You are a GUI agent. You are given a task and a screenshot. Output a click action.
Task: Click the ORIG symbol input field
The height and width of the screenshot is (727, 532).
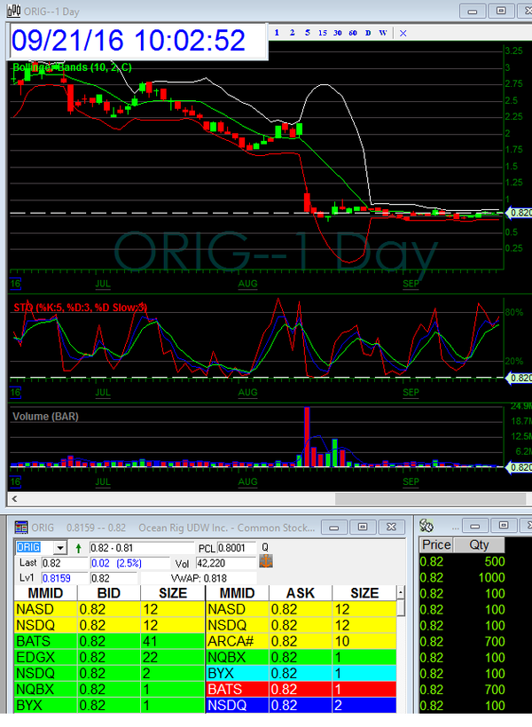point(35,548)
